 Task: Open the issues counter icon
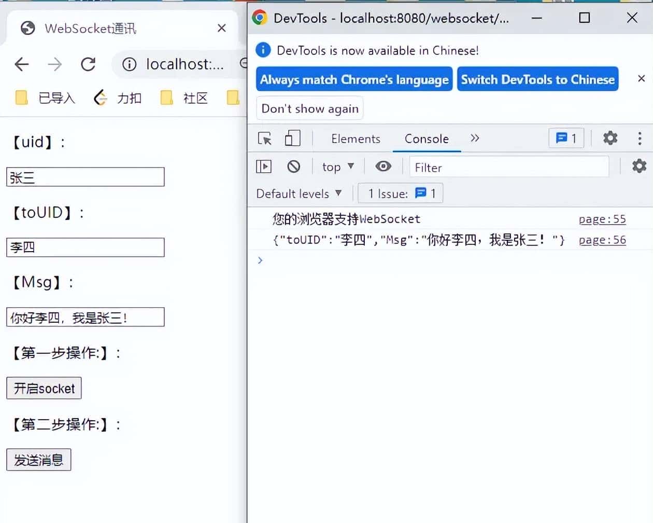point(566,138)
